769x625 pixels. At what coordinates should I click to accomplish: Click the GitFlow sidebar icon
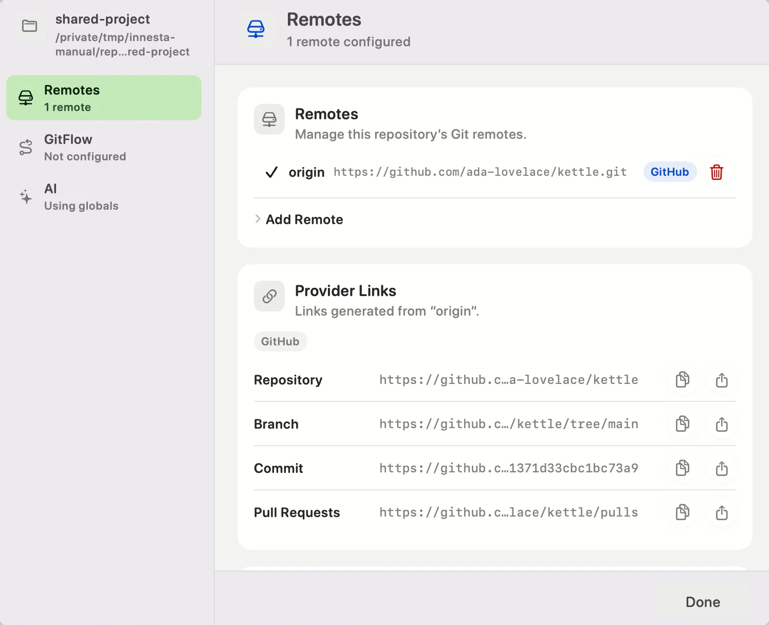click(x=26, y=148)
